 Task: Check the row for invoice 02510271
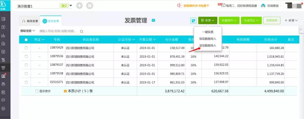[x=26, y=82]
